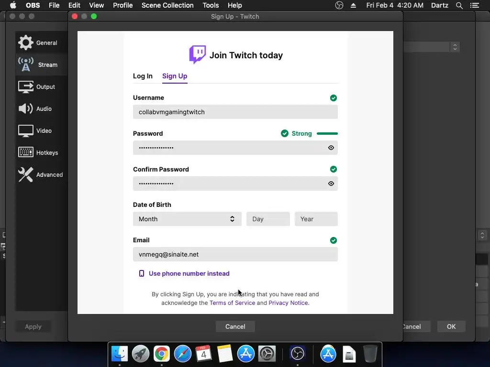Show Confirm Password with its eye icon
This screenshot has width=490, height=367.
pyautogui.click(x=331, y=183)
